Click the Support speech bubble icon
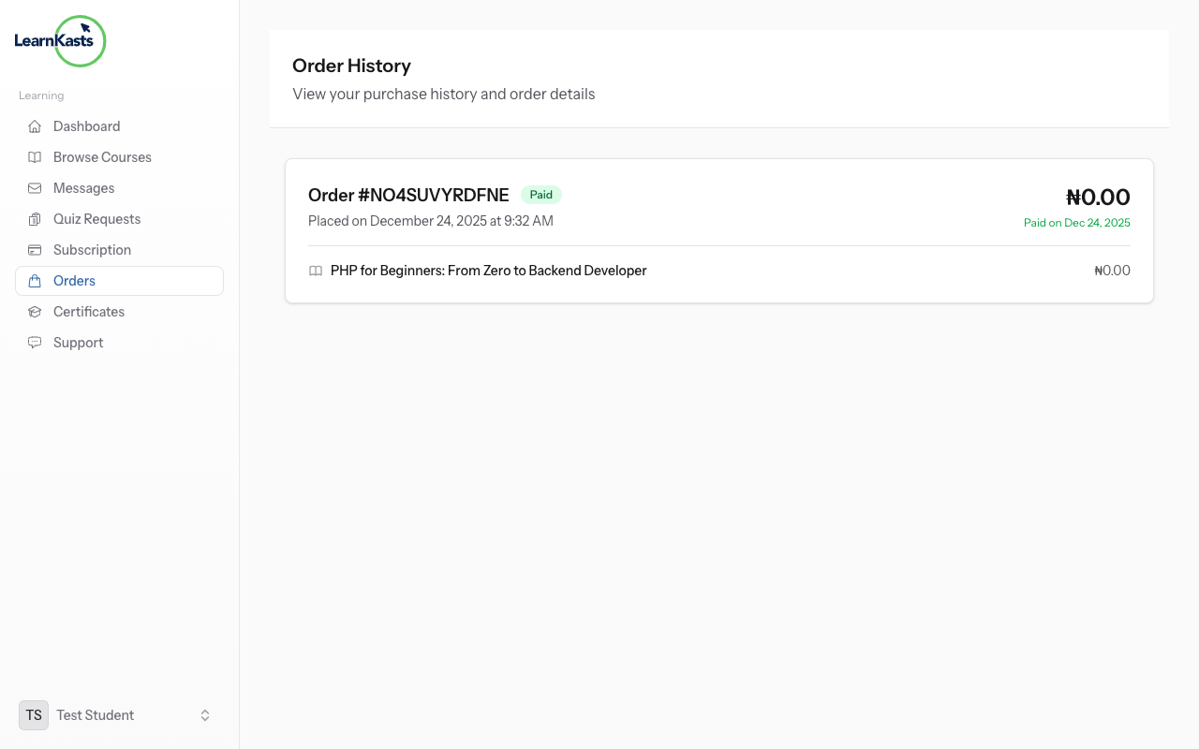The height and width of the screenshot is (749, 1199). click(x=34, y=342)
